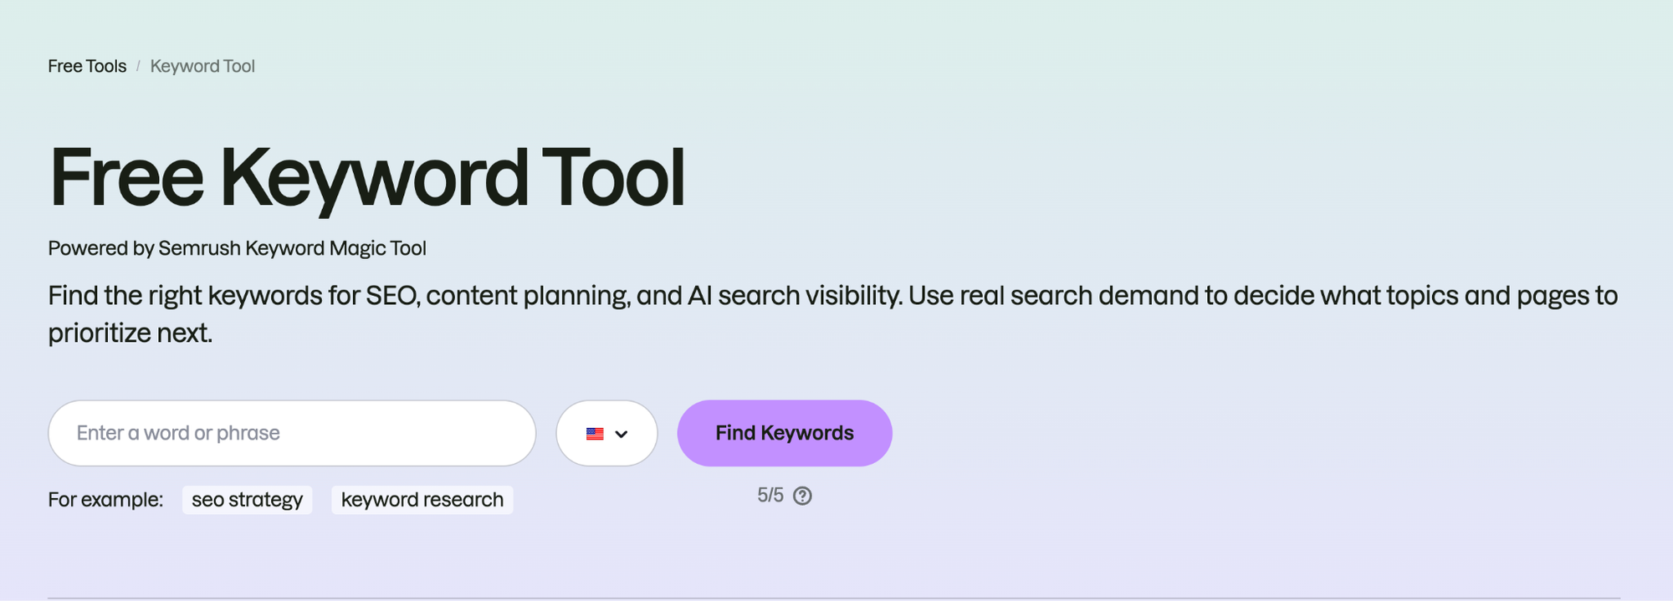Viewport: 1673px width, 601px height.
Task: Click 'research' in the second example chip
Action: pyautogui.click(x=463, y=500)
